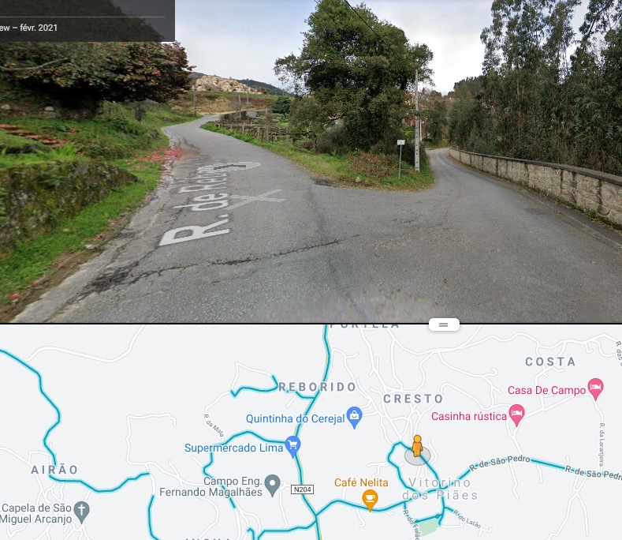Click the orange Pegman Street View marker
Screen dimensions: 622x540
(417, 446)
